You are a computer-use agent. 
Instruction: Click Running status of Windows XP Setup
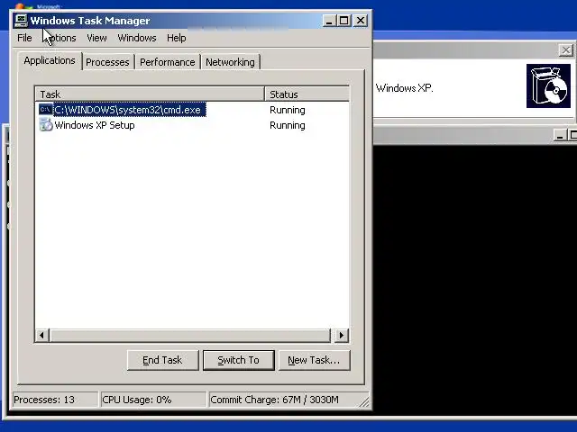(x=288, y=125)
